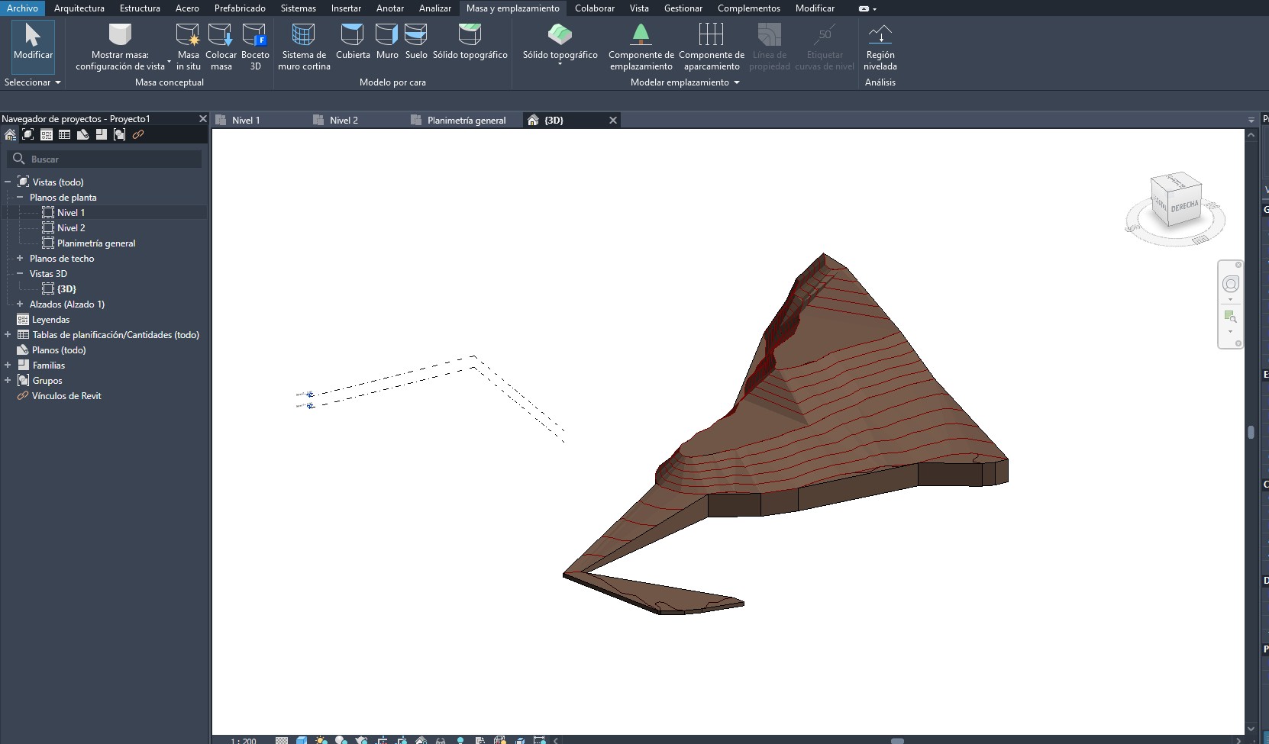Screen dimensions: 1269x744
Task: Expand the Planos de techo node
Action: [20, 259]
